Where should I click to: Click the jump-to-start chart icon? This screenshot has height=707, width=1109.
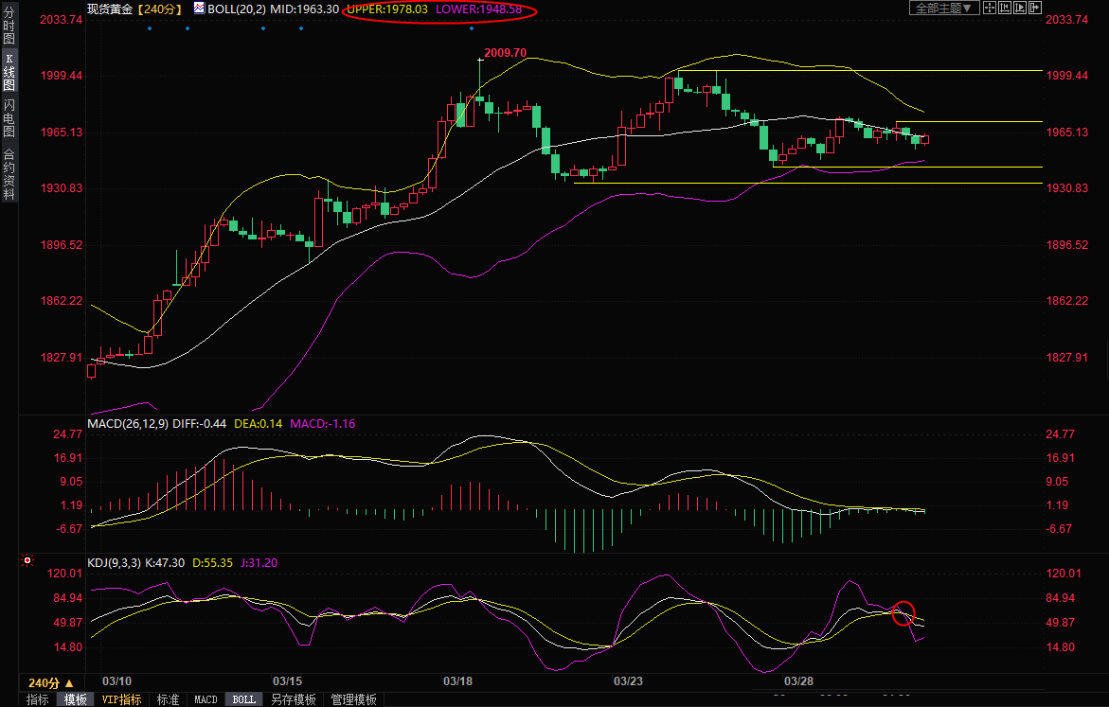(x=1003, y=8)
